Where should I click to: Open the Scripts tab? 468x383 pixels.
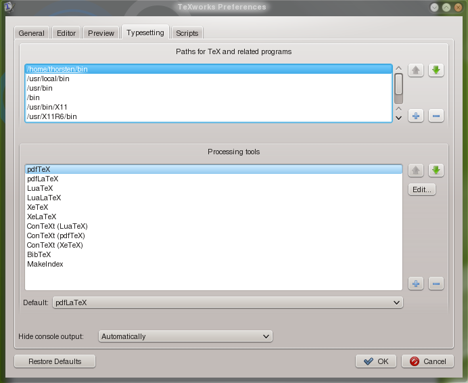click(x=187, y=33)
